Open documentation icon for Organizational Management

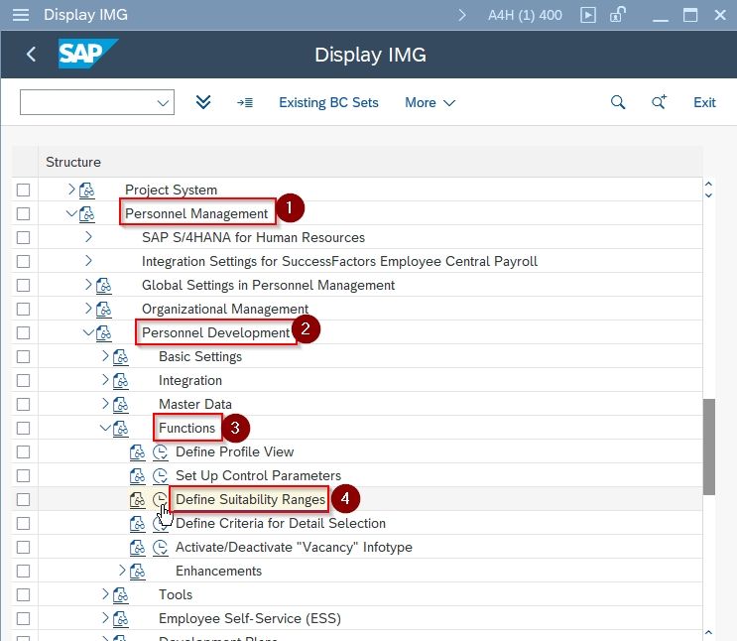tap(103, 310)
